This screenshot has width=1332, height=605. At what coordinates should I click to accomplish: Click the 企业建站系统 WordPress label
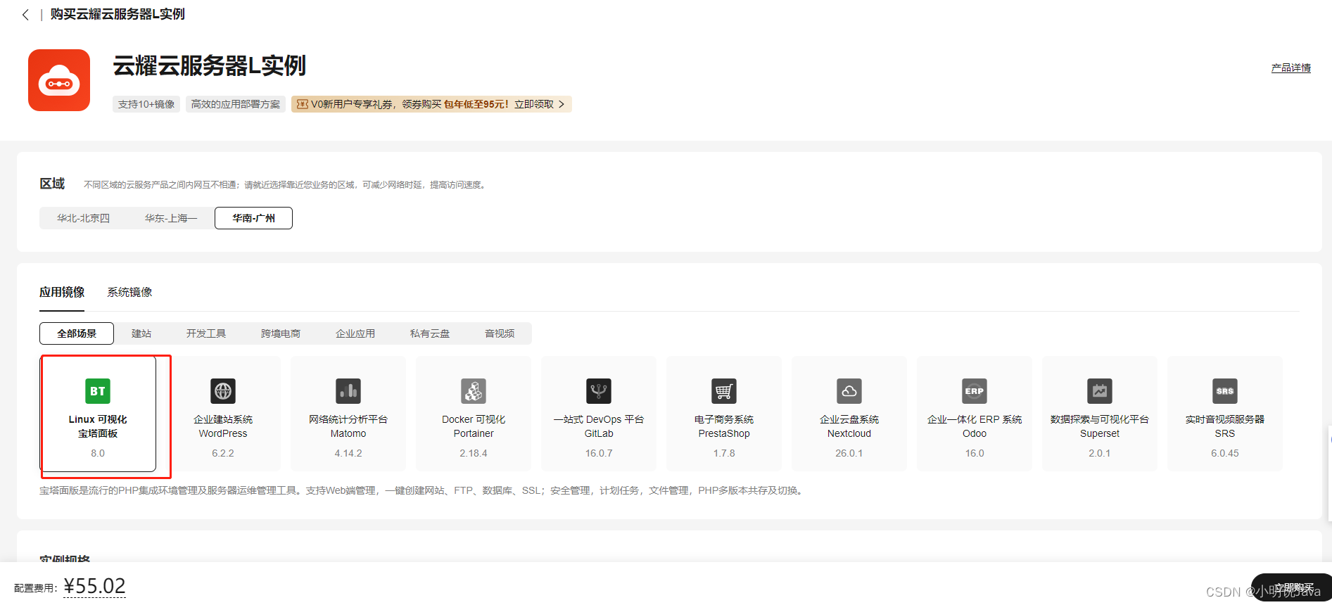[x=223, y=426]
